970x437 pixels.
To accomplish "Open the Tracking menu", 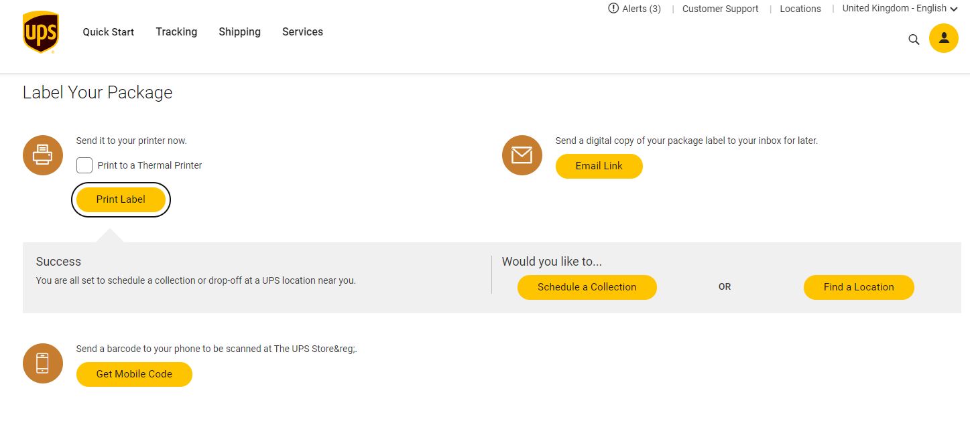I will 176,31.
